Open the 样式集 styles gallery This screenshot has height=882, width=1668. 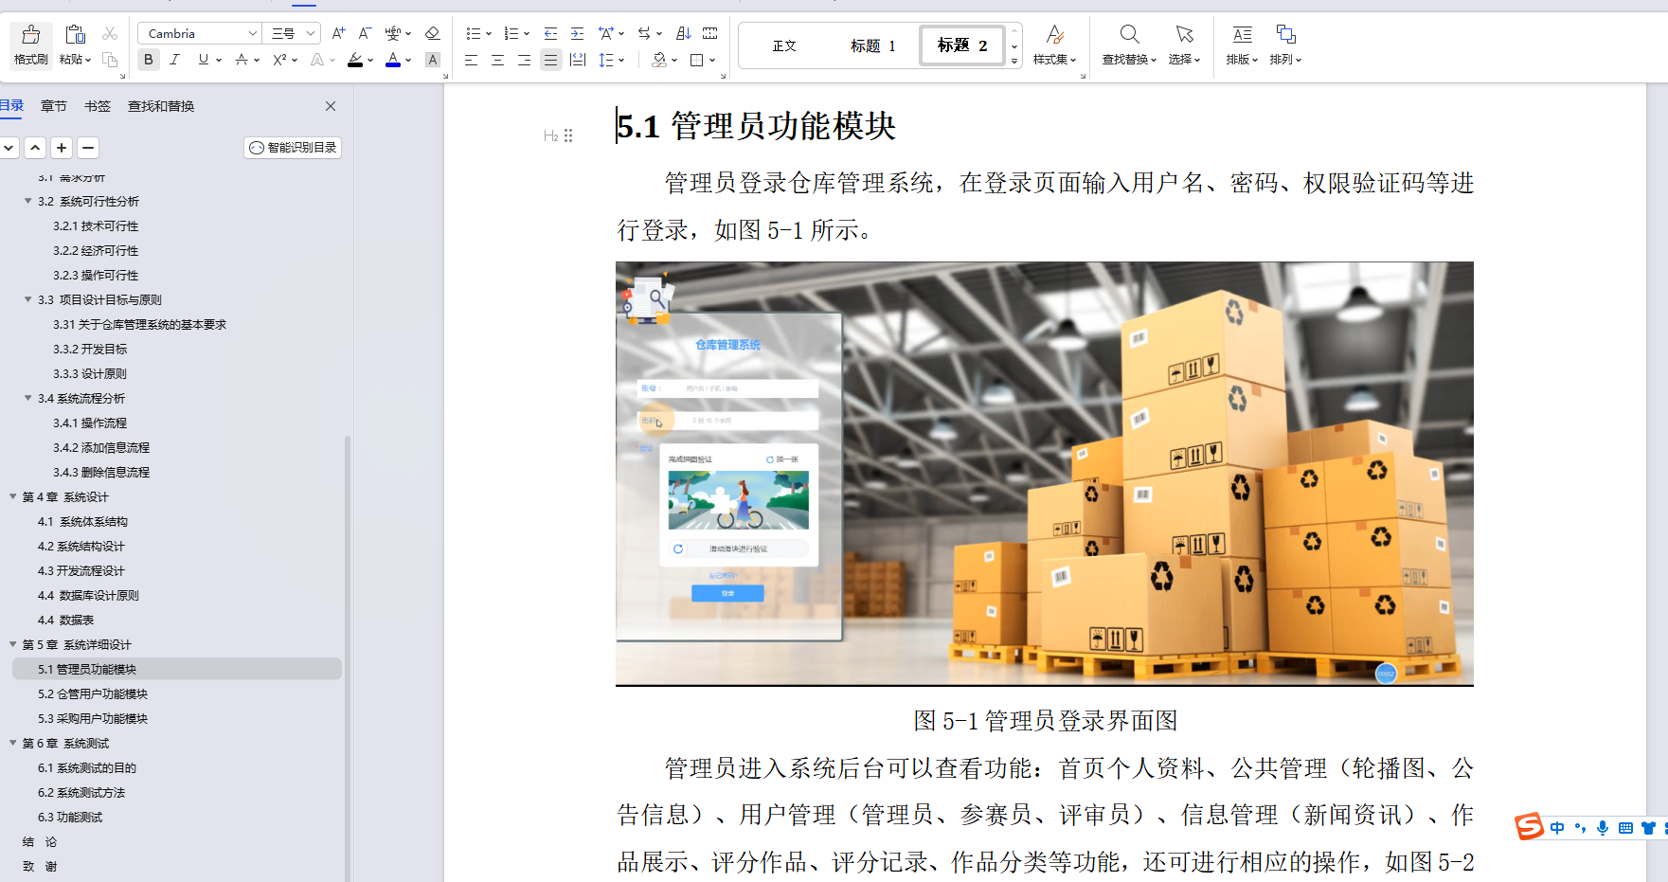coord(1054,43)
